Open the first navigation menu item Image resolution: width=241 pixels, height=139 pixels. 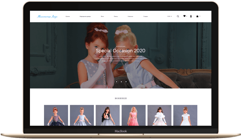coord(67,17)
